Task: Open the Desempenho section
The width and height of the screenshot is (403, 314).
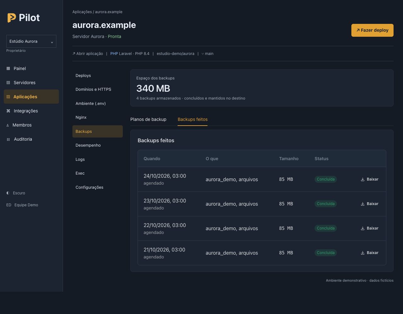Action: [x=98, y=145]
